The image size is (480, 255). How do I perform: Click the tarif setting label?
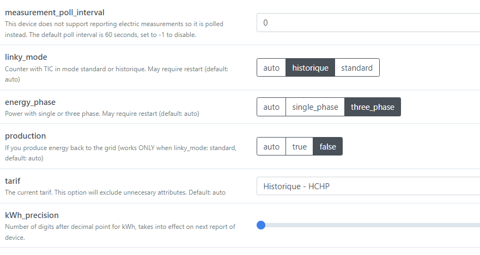[13, 181]
